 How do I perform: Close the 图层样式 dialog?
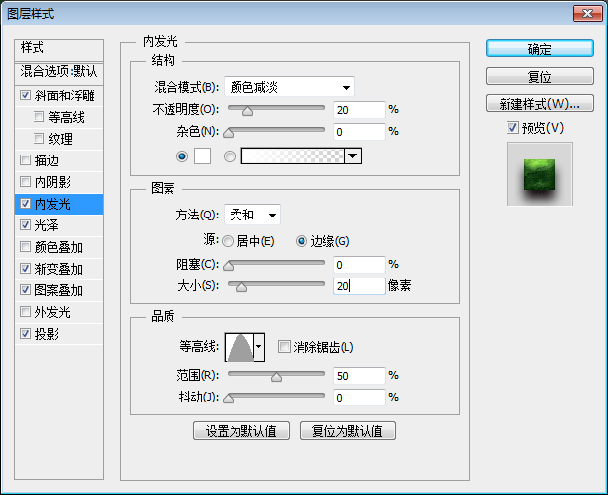pyautogui.click(x=587, y=13)
